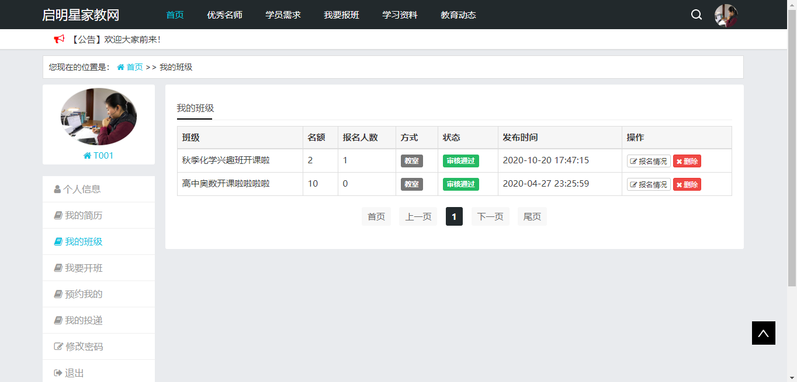797x382 pixels.
Task: Open the 我要报班 menu item
Action: pos(341,15)
